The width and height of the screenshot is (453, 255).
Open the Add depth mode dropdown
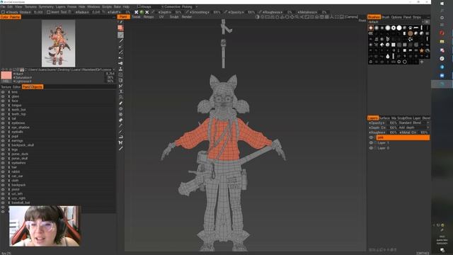[413, 127]
